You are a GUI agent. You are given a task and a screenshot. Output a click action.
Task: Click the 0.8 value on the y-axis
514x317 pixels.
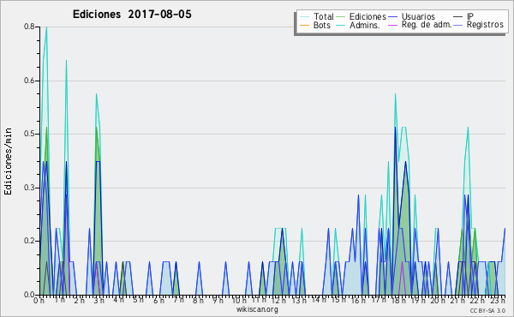pyautogui.click(x=29, y=27)
